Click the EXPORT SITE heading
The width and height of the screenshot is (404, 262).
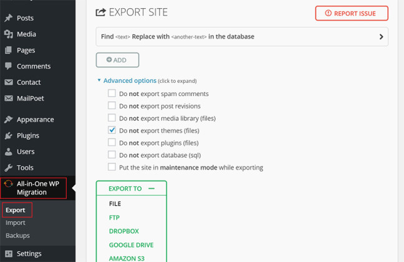coord(138,12)
